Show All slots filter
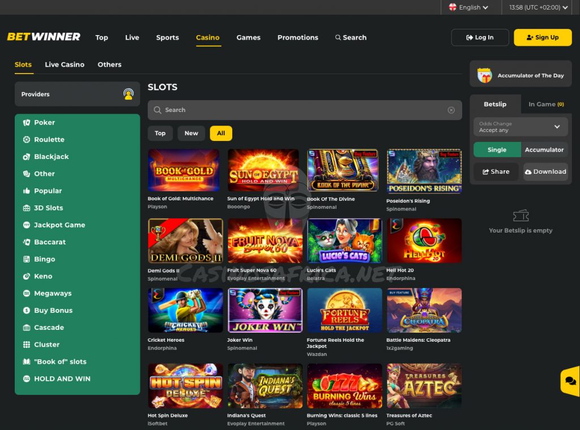Viewport: 580px width, 430px height. coord(221,134)
